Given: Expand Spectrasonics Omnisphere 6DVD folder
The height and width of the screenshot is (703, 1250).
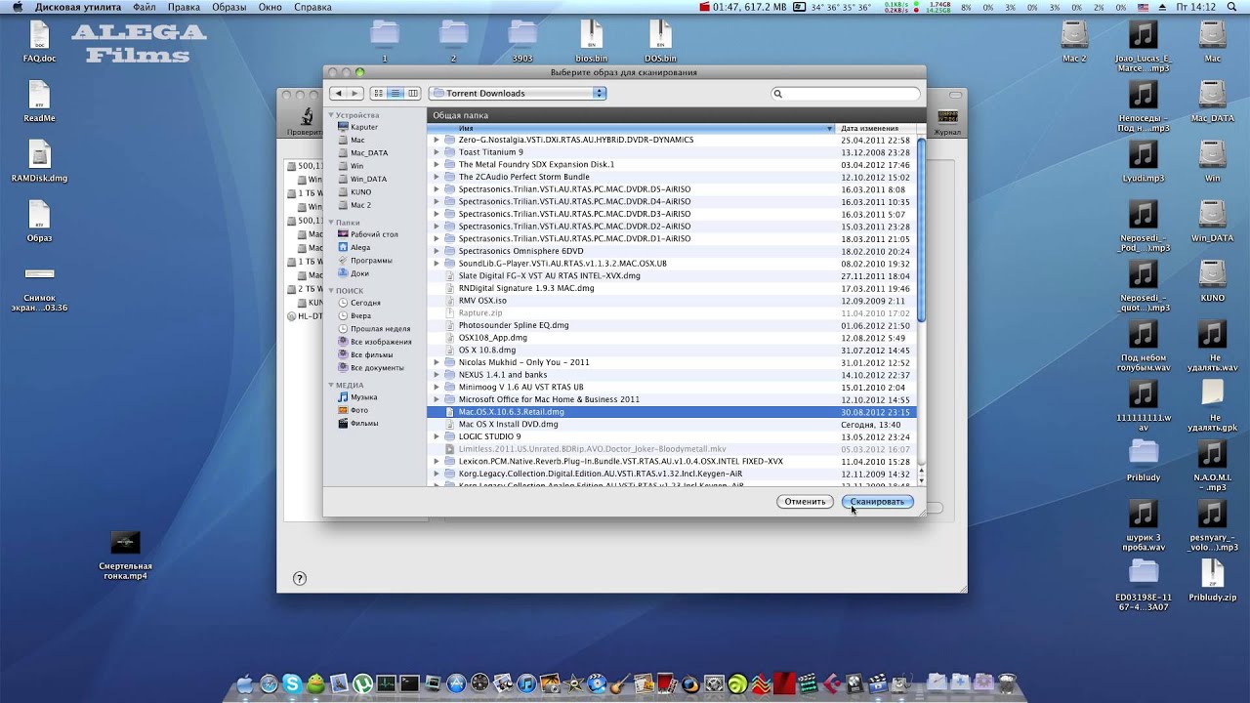Looking at the screenshot, I should click(437, 251).
